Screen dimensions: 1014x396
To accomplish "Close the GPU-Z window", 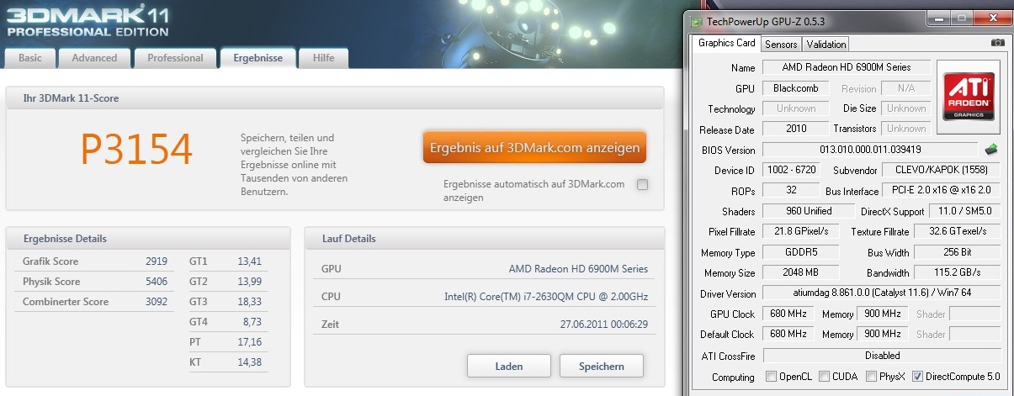I will pyautogui.click(x=995, y=16).
